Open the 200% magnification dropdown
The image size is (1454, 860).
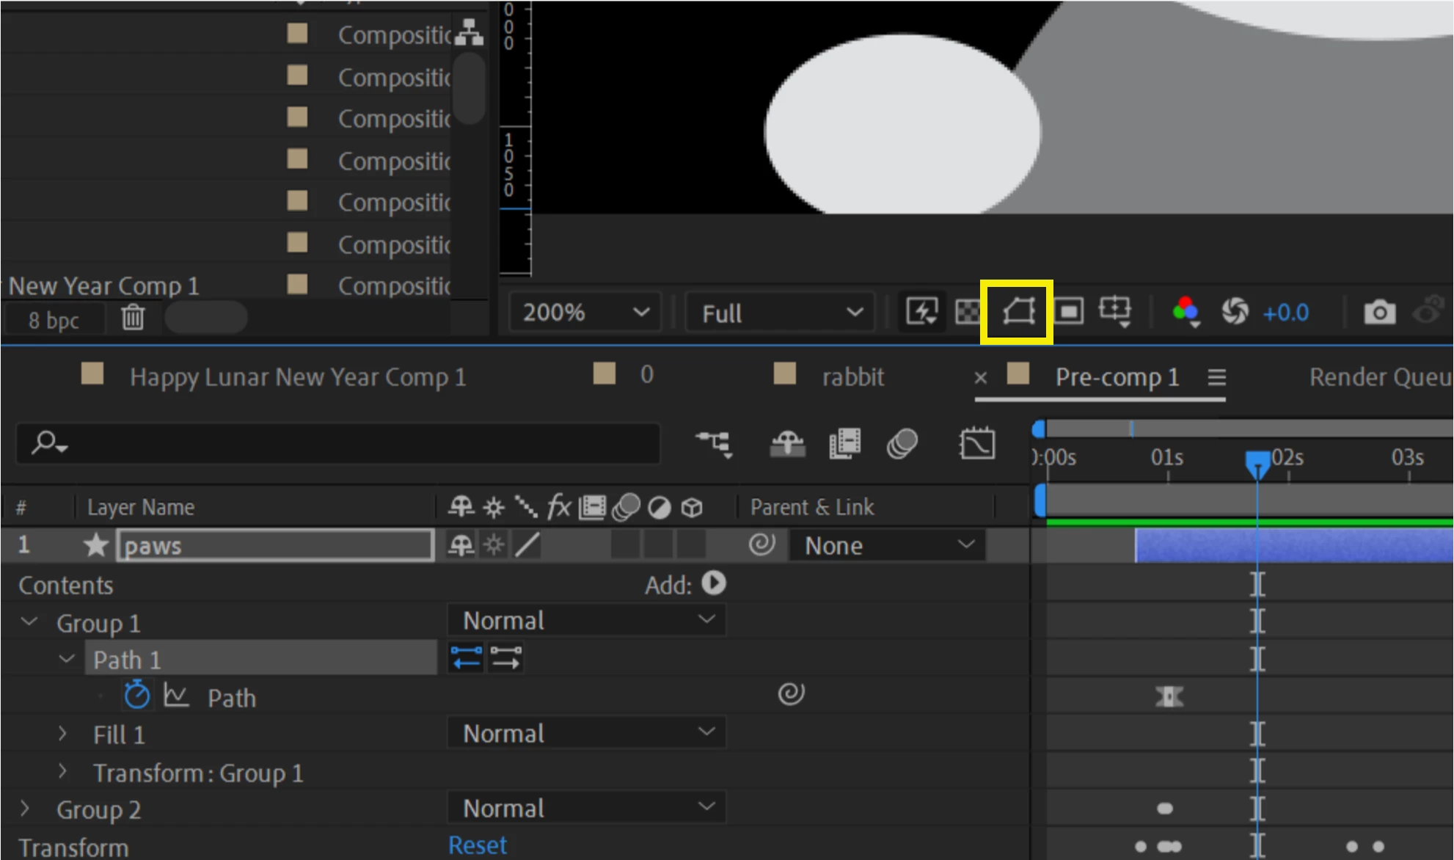(585, 313)
